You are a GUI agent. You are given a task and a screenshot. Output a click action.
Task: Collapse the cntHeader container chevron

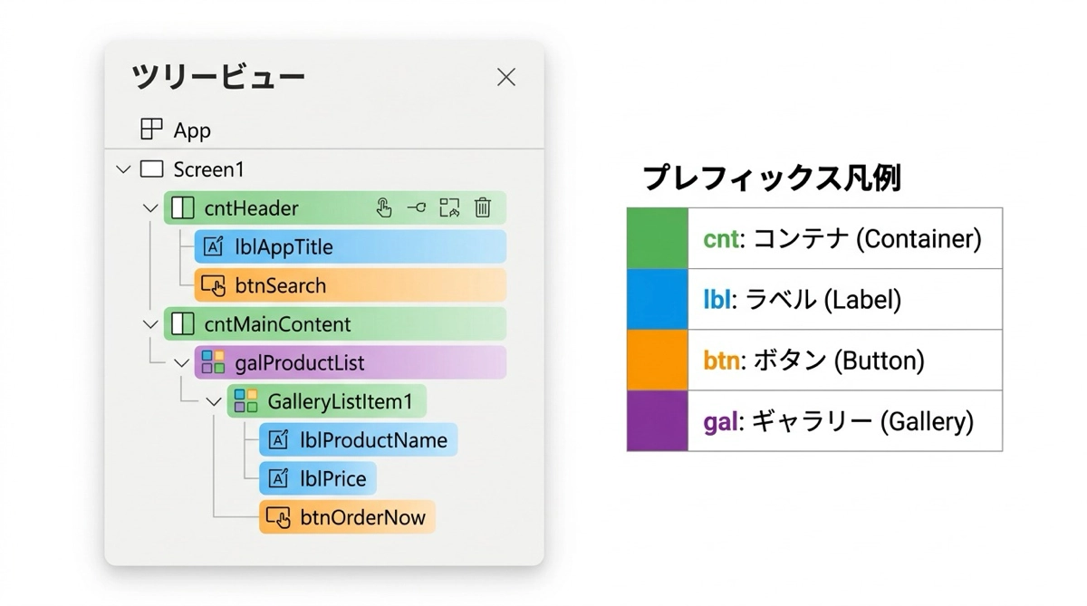click(150, 208)
